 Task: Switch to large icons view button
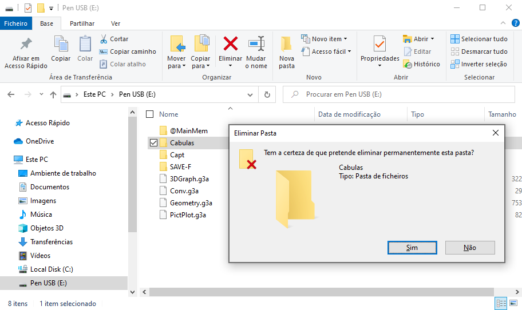[513, 304]
